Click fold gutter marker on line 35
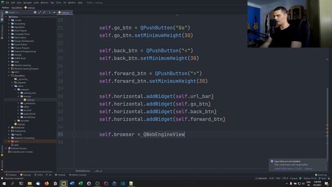This screenshot has width=332, height=187. point(74,135)
